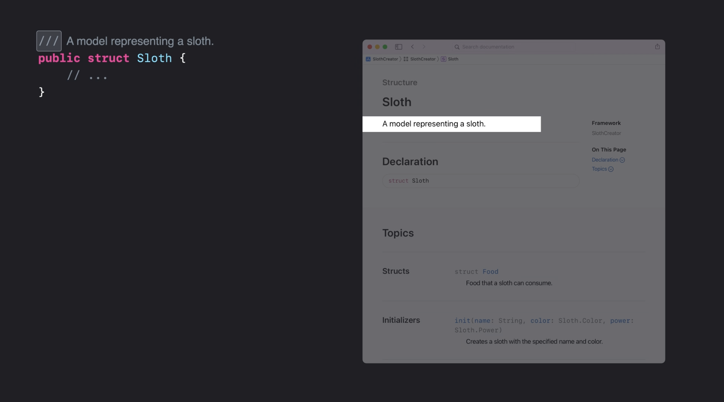Viewport: 724px width, 402px height.
Task: Click the code doc comment sentence text
Action: 140,41
